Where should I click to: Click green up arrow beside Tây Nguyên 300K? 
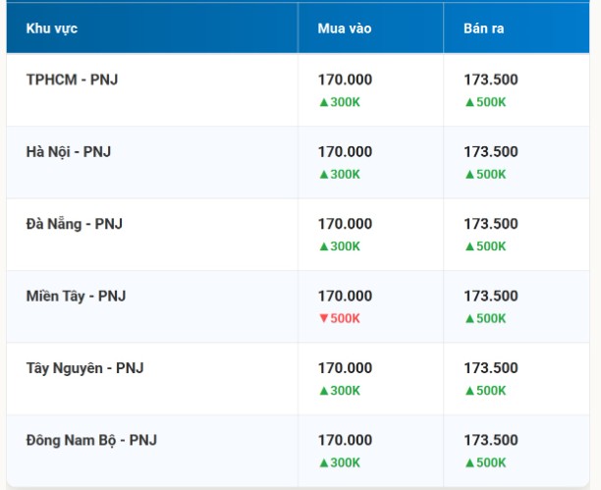pos(323,391)
